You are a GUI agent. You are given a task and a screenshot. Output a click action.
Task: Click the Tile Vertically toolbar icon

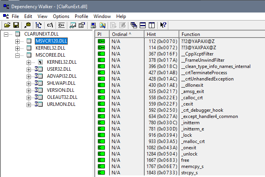151,25
